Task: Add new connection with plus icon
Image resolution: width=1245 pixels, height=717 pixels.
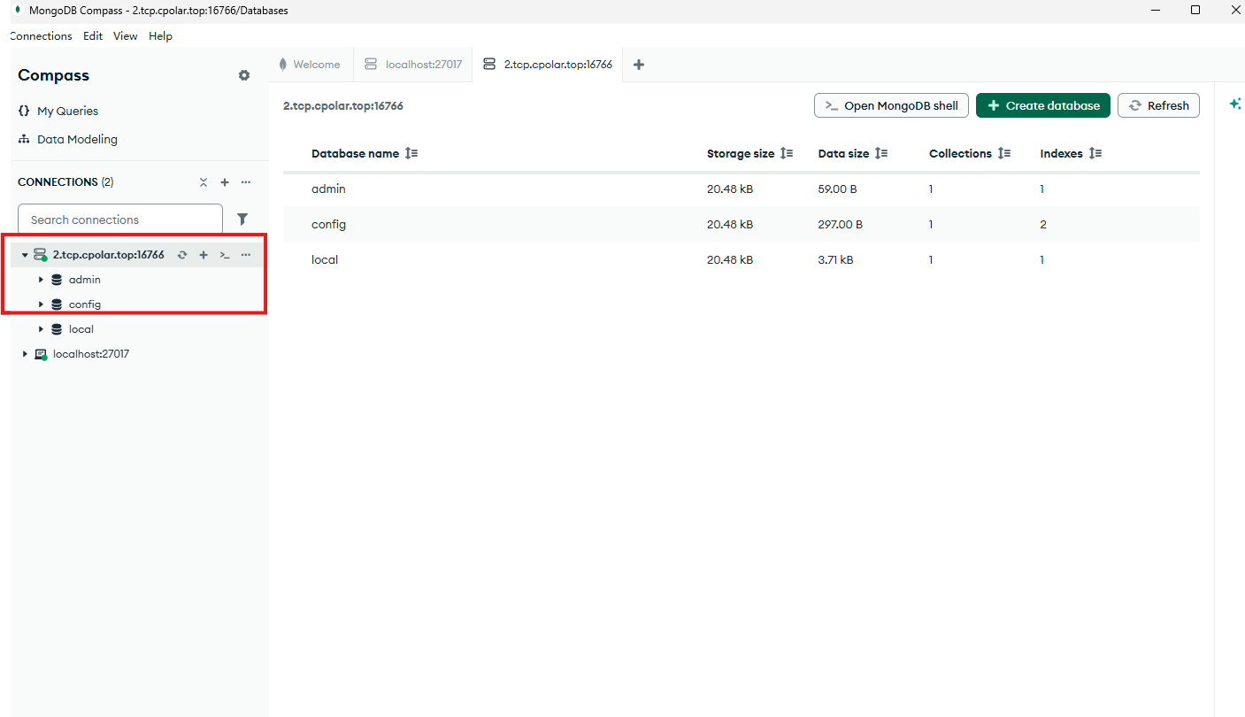Action: coord(225,182)
